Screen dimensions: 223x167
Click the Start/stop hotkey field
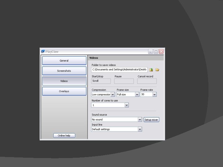pos(101,81)
